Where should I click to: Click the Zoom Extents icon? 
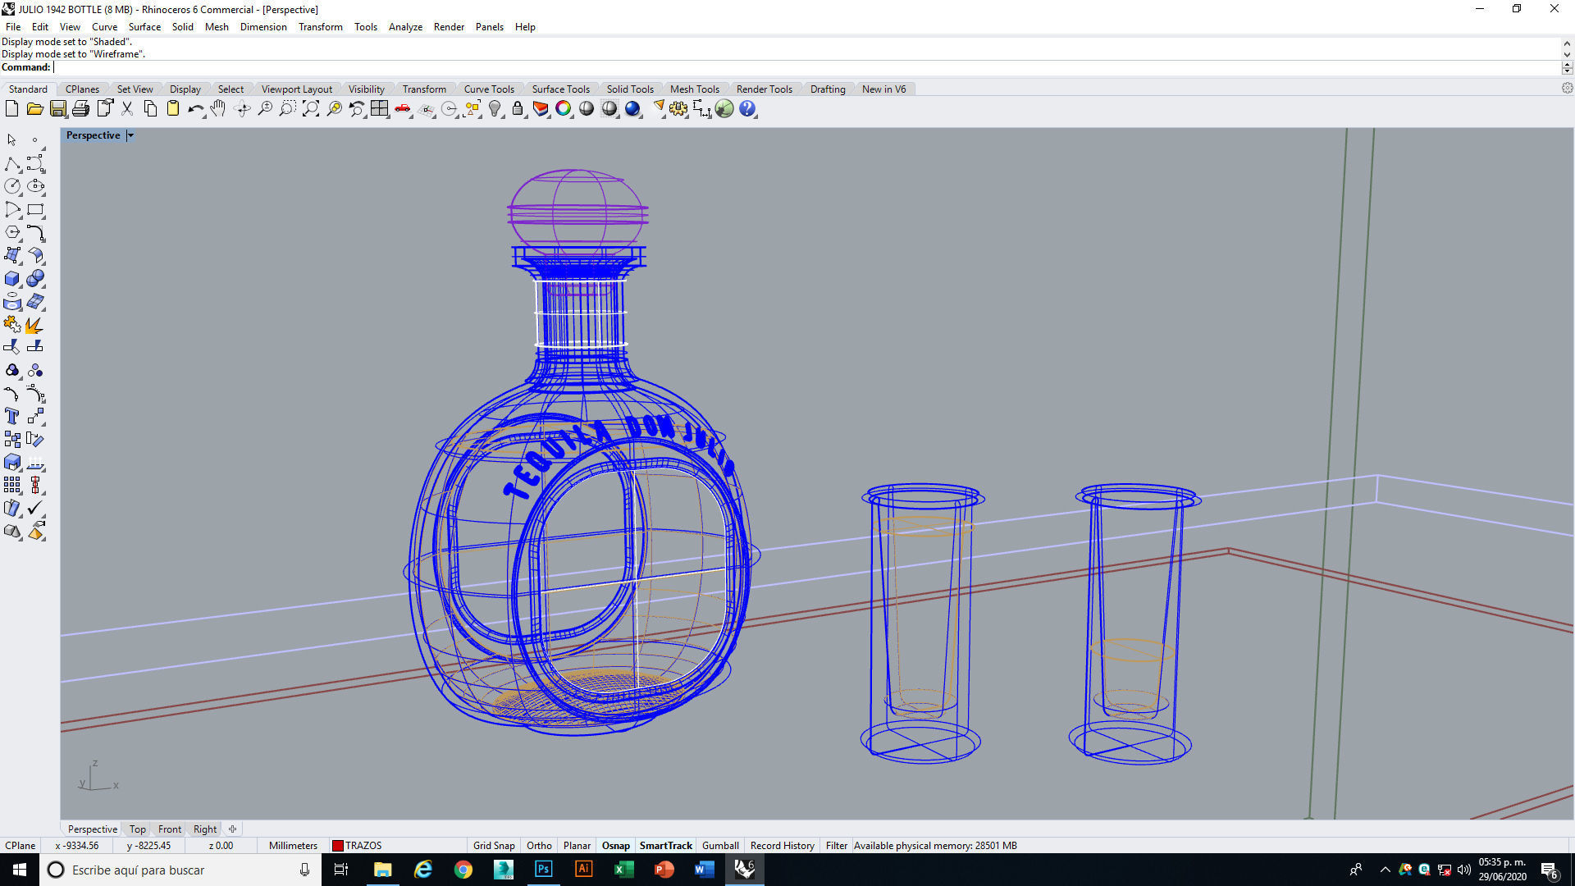point(311,109)
